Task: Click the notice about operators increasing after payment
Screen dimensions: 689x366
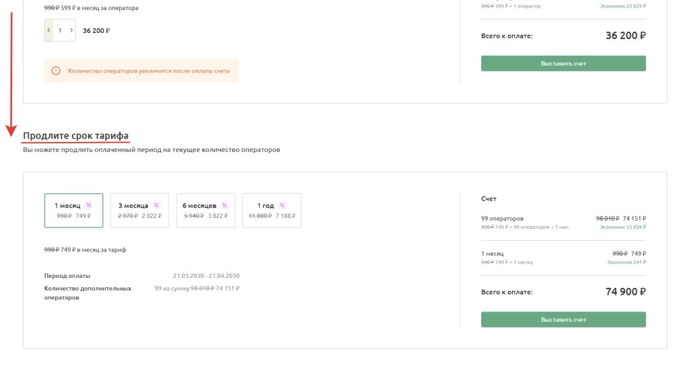Action: click(x=149, y=71)
